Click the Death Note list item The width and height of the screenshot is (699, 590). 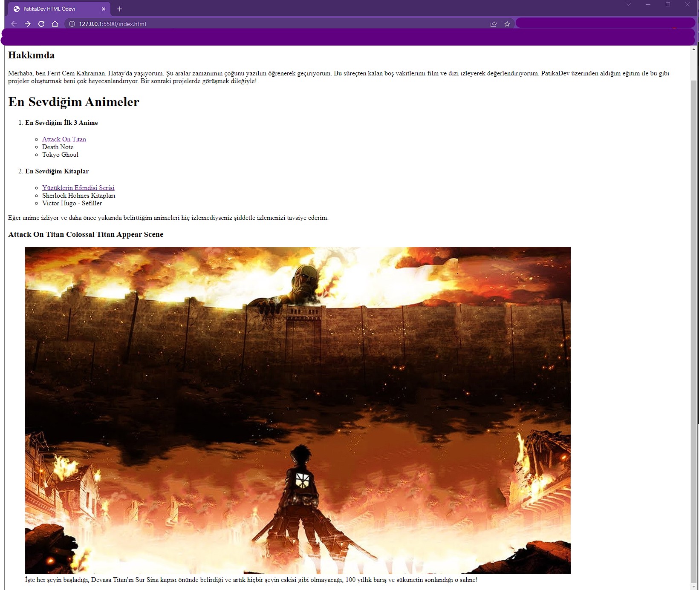click(58, 147)
